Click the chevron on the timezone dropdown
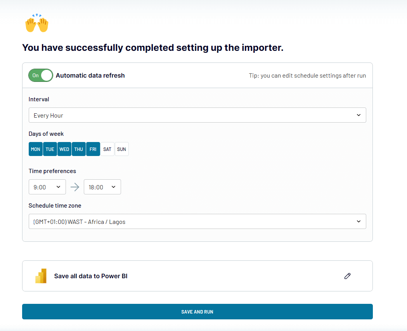Image resolution: width=407 pixels, height=331 pixels. [x=359, y=221]
